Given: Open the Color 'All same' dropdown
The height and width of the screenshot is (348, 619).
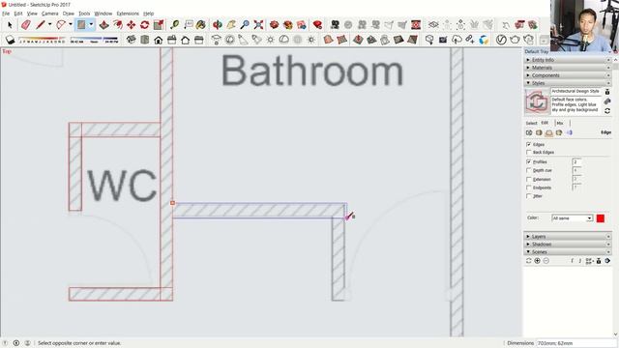Looking at the screenshot, I should 573,218.
